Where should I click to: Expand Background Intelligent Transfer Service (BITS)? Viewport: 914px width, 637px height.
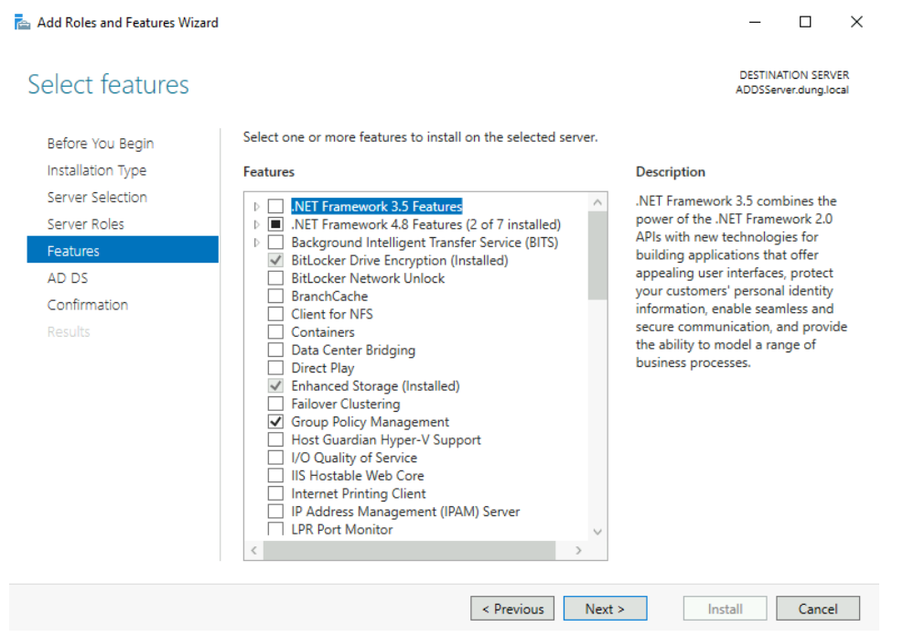pyautogui.click(x=256, y=242)
